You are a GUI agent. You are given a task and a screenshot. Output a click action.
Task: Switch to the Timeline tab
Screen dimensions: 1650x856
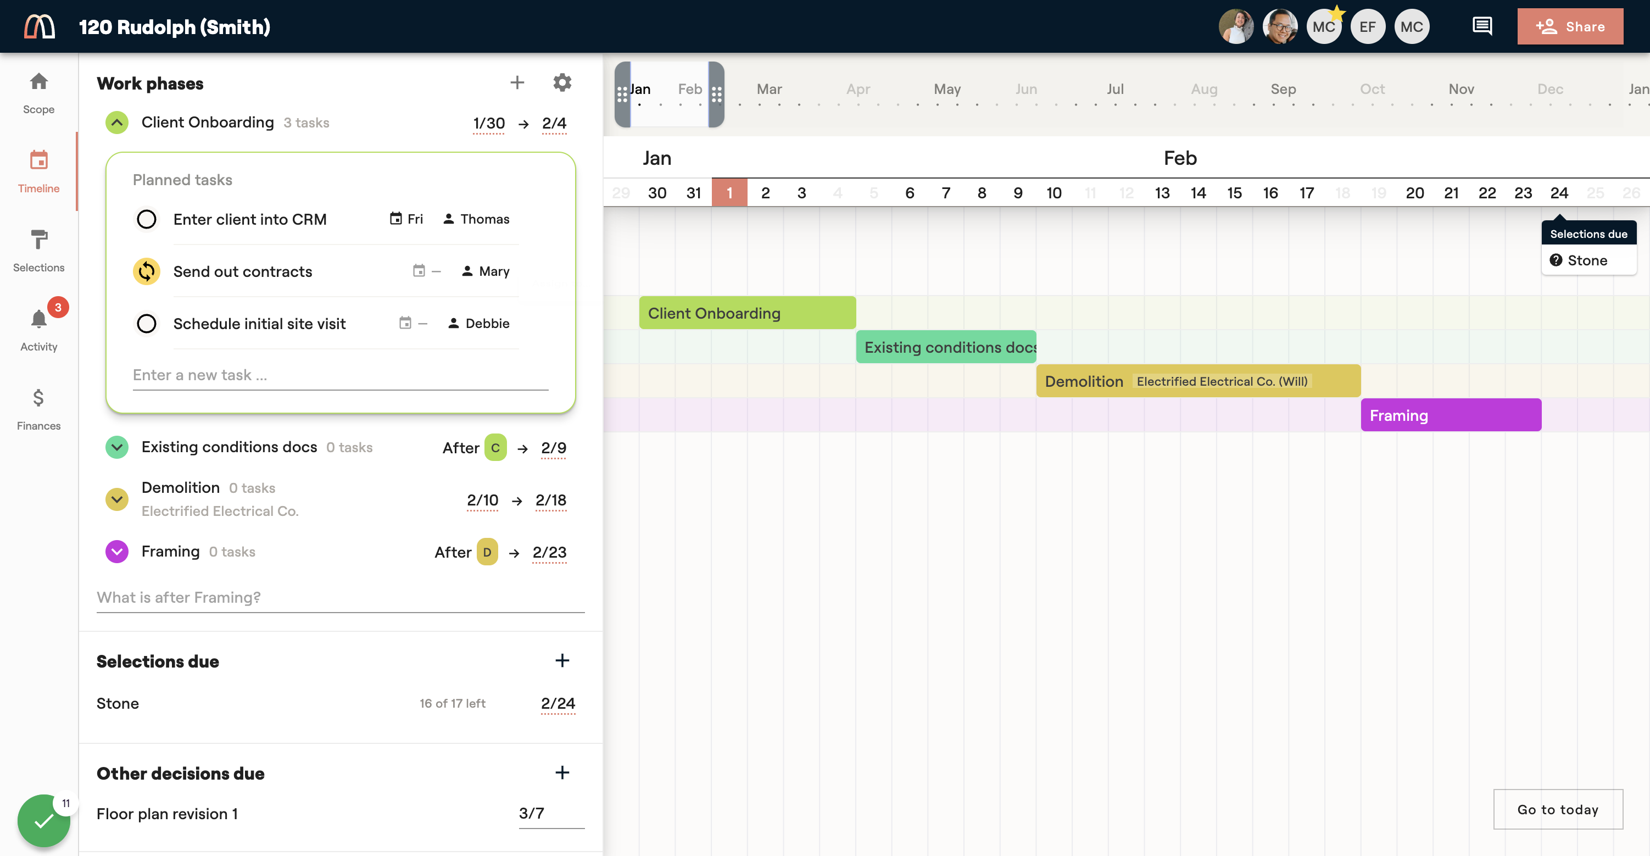tap(38, 172)
